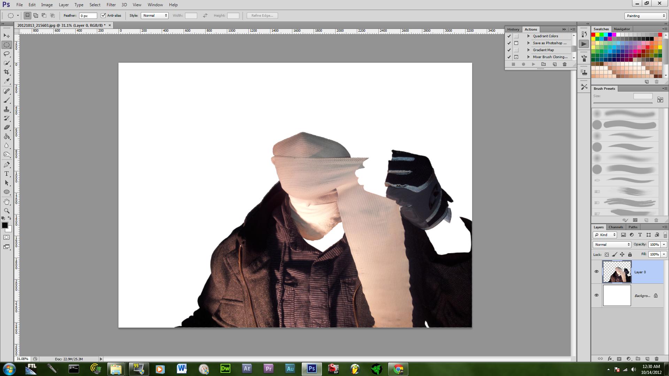
Task: Select the Path Selection tool
Action: pyautogui.click(x=7, y=183)
